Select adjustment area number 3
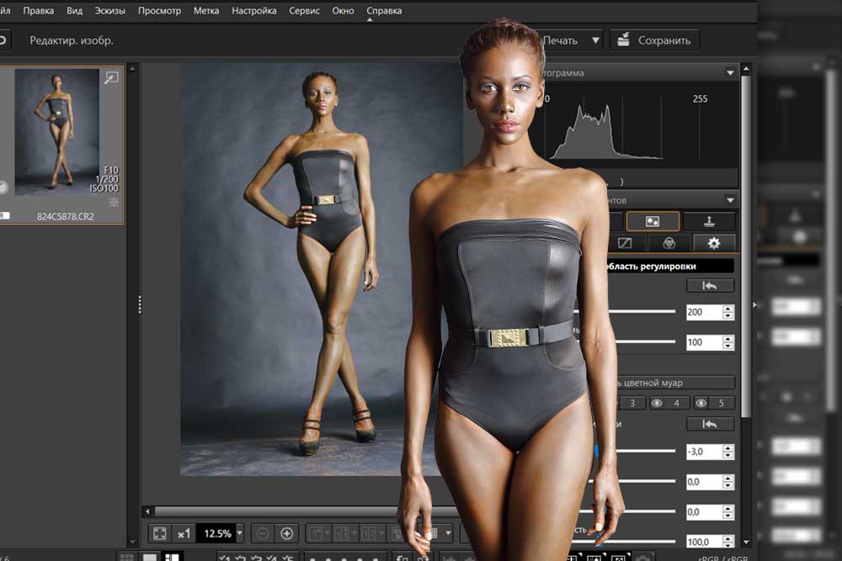The width and height of the screenshot is (842, 561). tap(632, 403)
